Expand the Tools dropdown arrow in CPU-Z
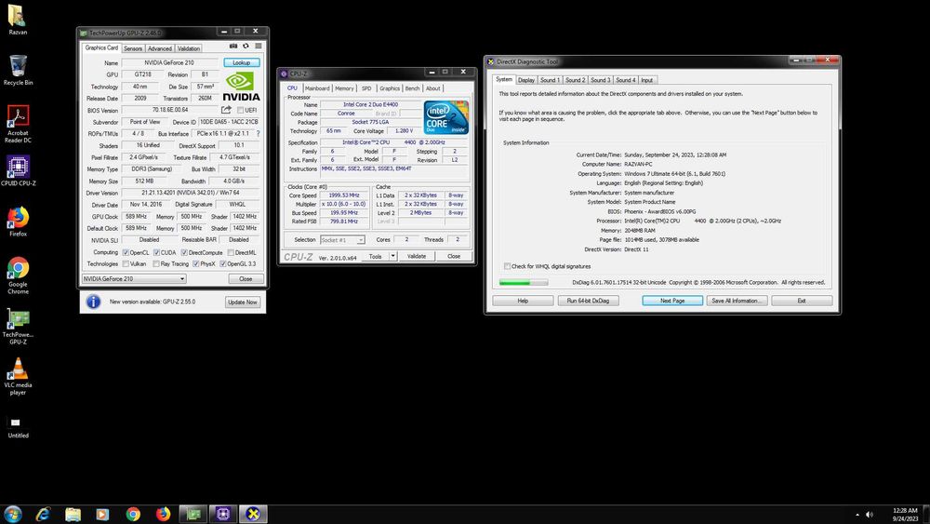Viewport: 930px width, 524px height. click(392, 256)
